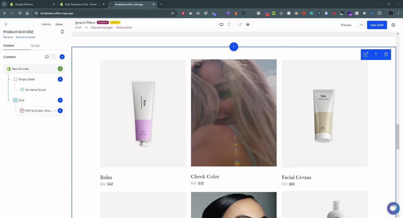Click the Cheek Color product title
This screenshot has width=403, height=218.
[205, 177]
